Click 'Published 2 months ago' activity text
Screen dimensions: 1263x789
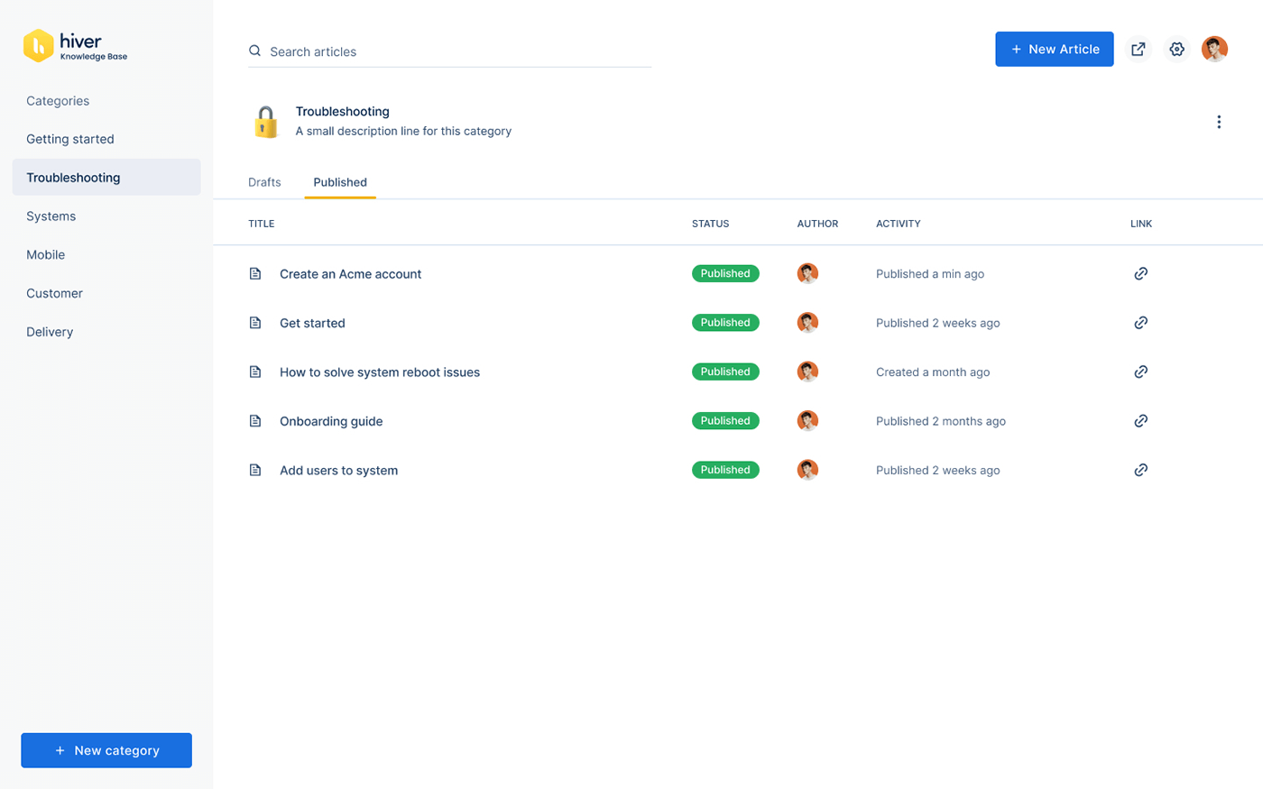pos(941,421)
